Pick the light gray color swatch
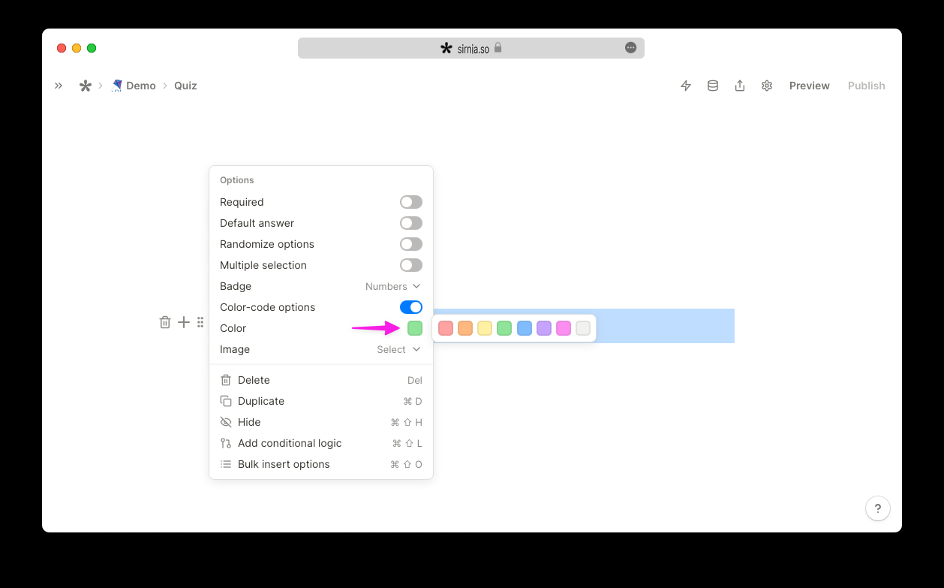944x588 pixels. pos(583,328)
